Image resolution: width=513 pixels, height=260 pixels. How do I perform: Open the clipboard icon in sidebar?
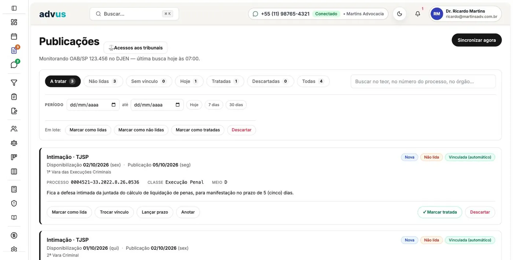coord(14,97)
